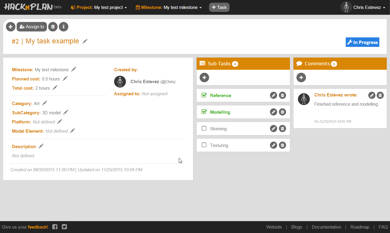Go to the Roadmap footer link
Screen dimensions: 390x233
point(360,227)
